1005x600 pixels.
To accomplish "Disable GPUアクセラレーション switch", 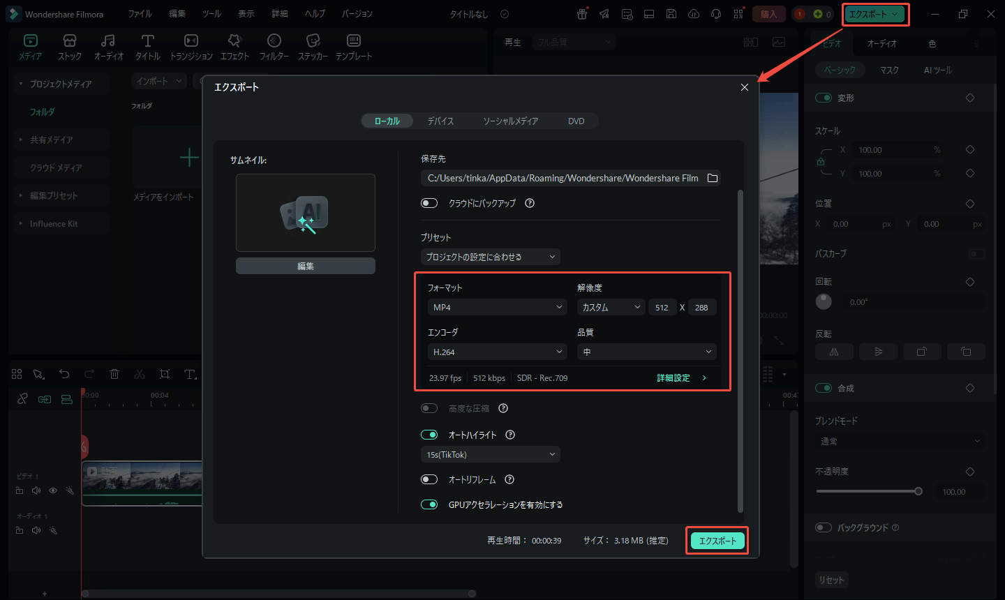I will 429,504.
